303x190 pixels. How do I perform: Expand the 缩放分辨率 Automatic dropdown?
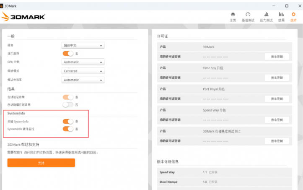point(83,80)
